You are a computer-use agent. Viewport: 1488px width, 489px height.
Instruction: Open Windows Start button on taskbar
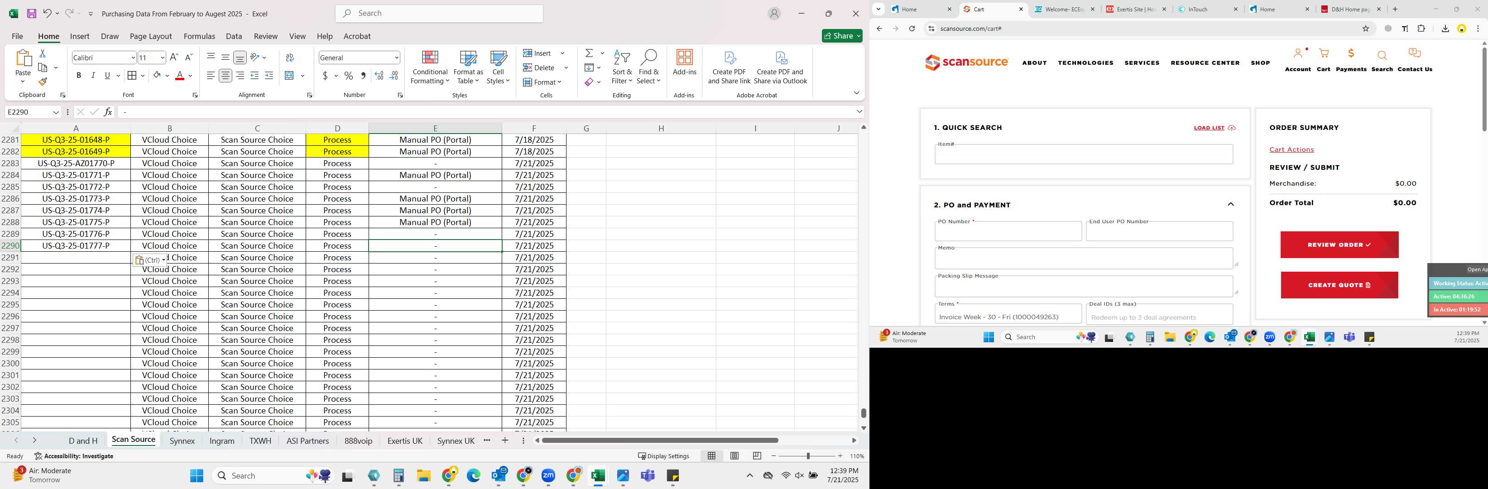click(197, 476)
